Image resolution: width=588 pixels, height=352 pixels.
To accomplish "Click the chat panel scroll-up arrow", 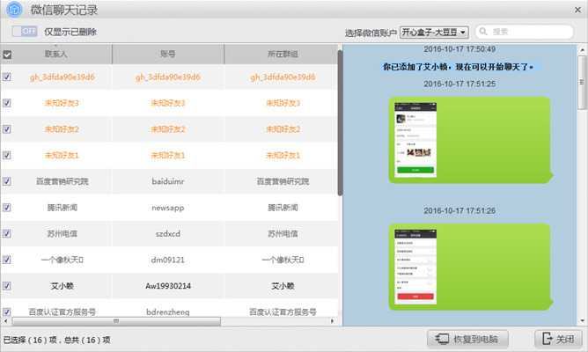I will click(x=583, y=49).
